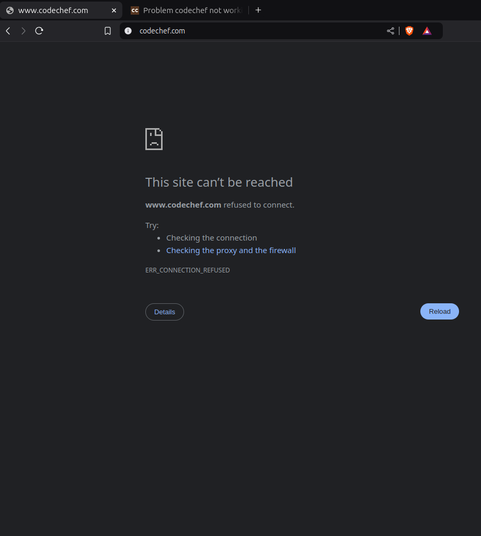Viewport: 481px width, 536px height.
Task: Show error Details
Action: point(165,312)
